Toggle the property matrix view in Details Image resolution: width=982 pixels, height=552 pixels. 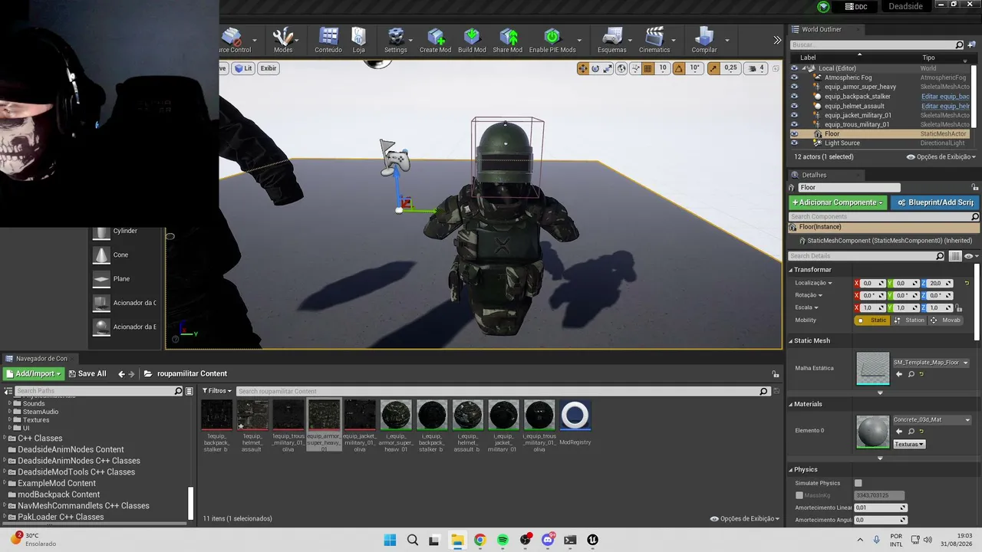click(x=955, y=256)
